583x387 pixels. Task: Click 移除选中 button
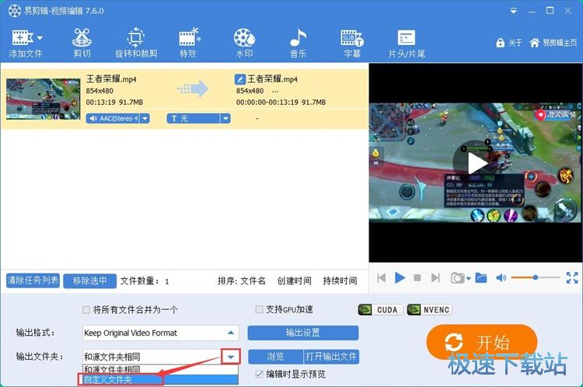pos(89,281)
